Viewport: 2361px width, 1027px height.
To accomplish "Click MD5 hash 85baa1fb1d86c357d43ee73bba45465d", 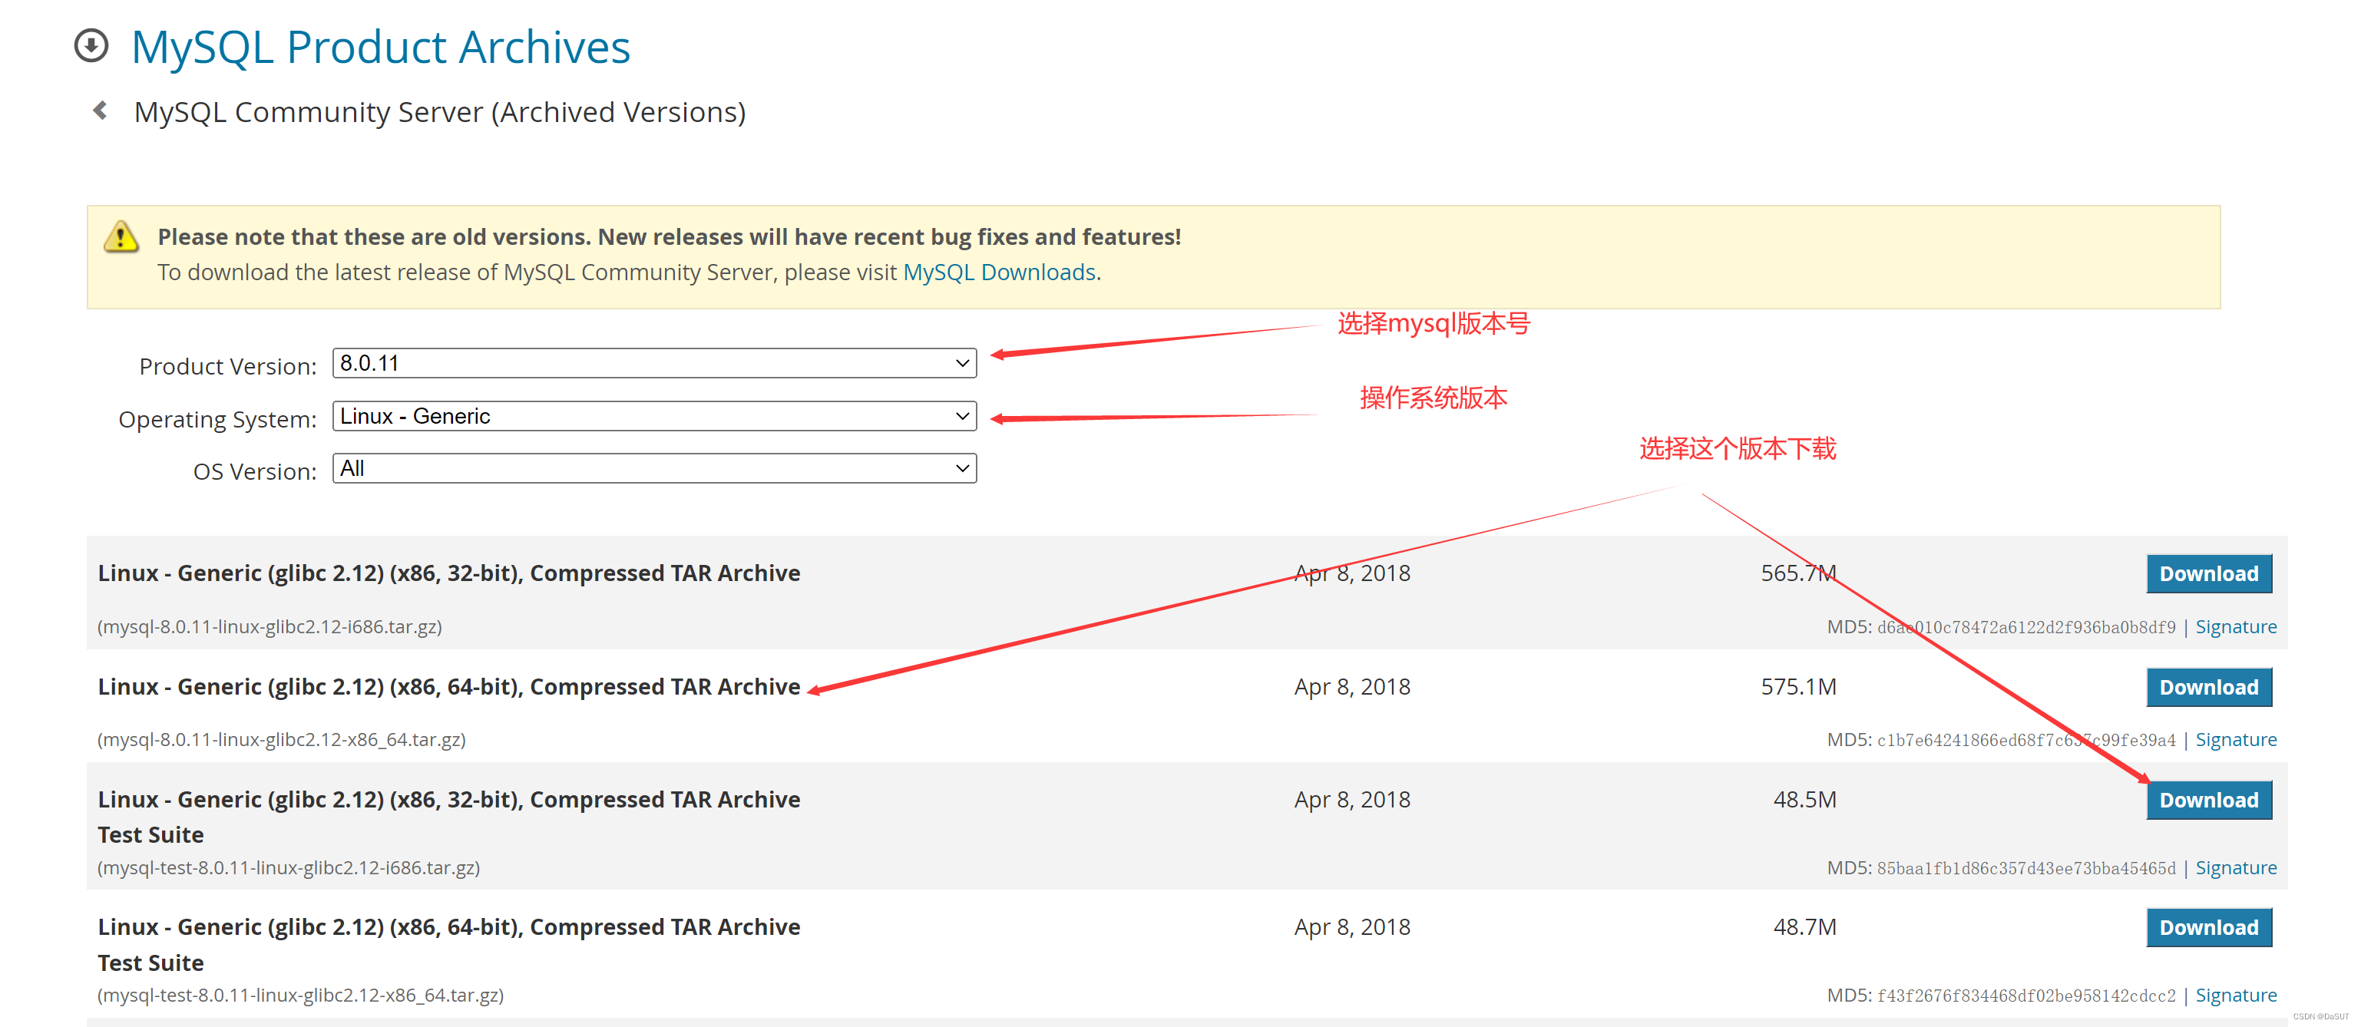I will click(2025, 869).
